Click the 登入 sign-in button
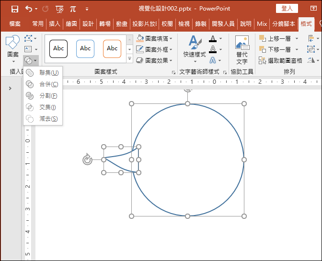The width and height of the screenshot is (322, 261). point(287,9)
